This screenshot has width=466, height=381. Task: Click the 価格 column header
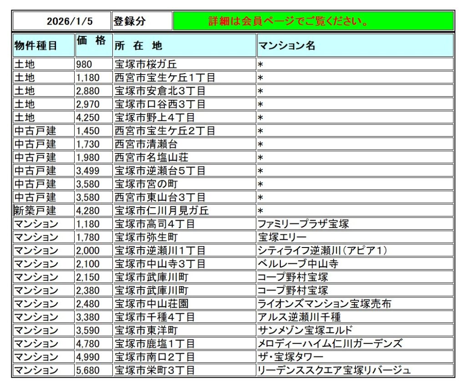[93, 45]
